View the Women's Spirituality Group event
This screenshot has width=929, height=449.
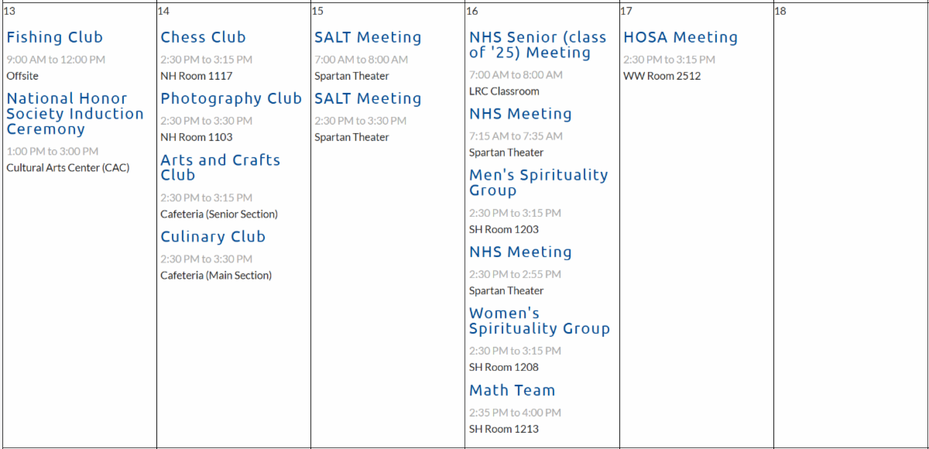[x=539, y=321]
